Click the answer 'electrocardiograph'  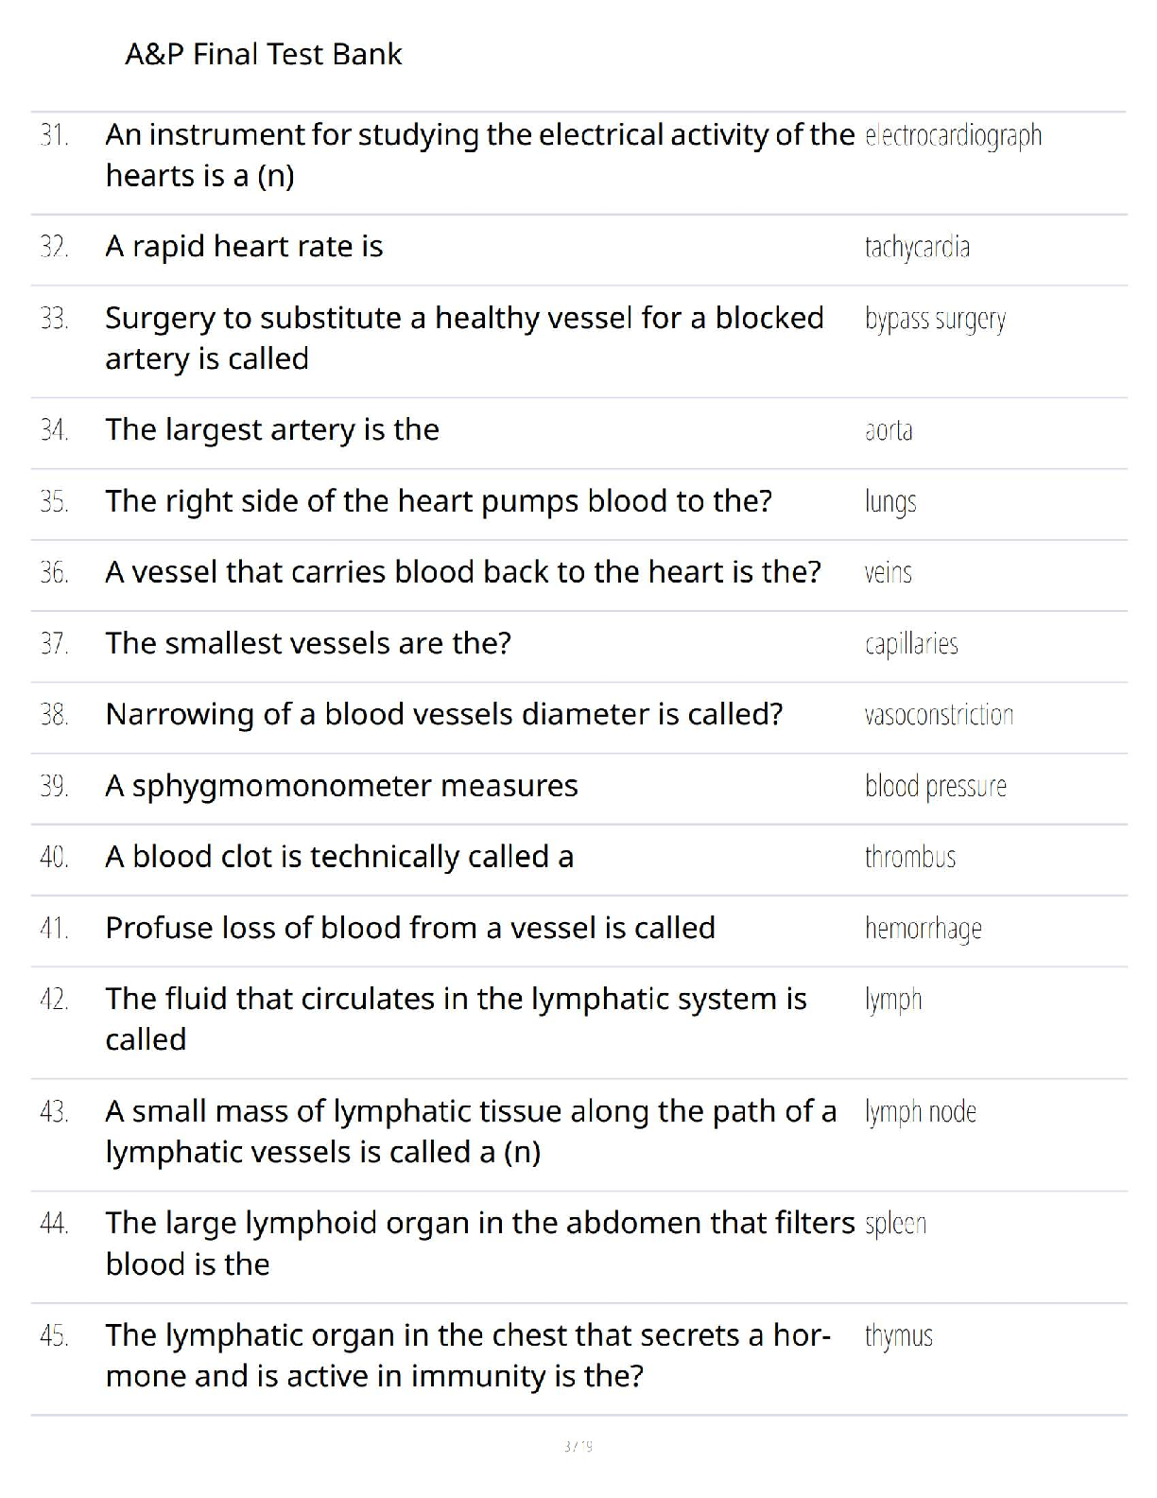coord(953,136)
